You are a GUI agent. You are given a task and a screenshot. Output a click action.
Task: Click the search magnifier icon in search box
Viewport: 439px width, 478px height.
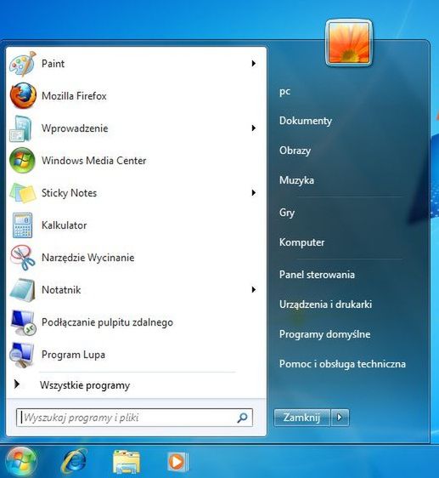pyautogui.click(x=242, y=418)
